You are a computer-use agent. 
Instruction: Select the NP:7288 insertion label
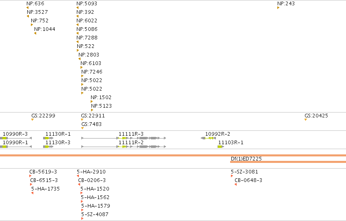point(87,38)
